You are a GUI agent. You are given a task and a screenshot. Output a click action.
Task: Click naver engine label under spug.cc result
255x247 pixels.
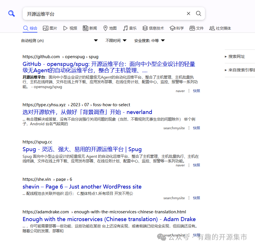pos(180,165)
